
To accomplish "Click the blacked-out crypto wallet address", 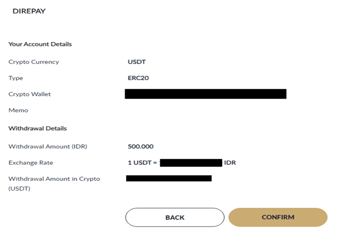I will 206,94.
